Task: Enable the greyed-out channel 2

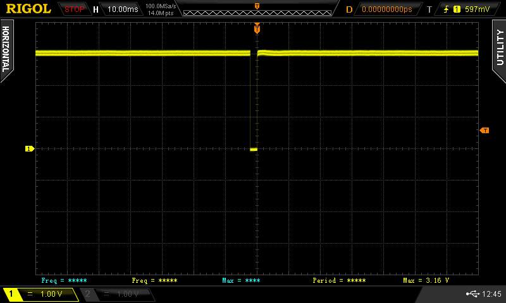Action: pos(117,294)
